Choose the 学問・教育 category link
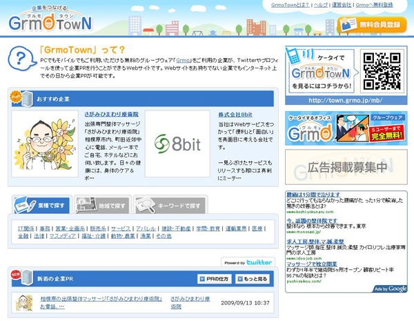The image size is (414, 321). (x=208, y=228)
